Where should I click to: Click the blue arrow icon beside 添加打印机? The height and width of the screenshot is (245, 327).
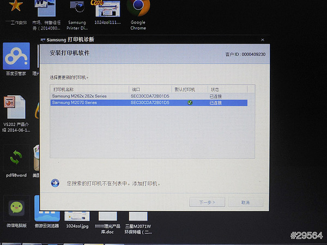coord(55,183)
